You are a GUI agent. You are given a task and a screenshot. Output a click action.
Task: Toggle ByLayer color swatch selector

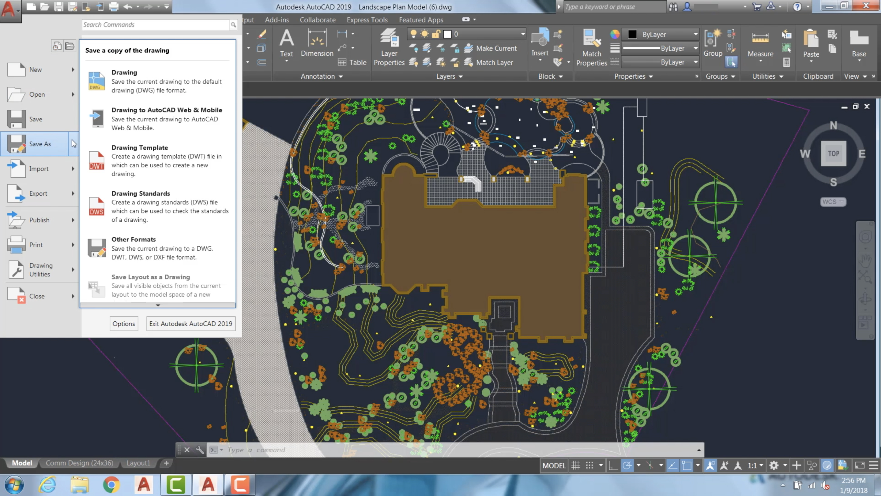632,34
